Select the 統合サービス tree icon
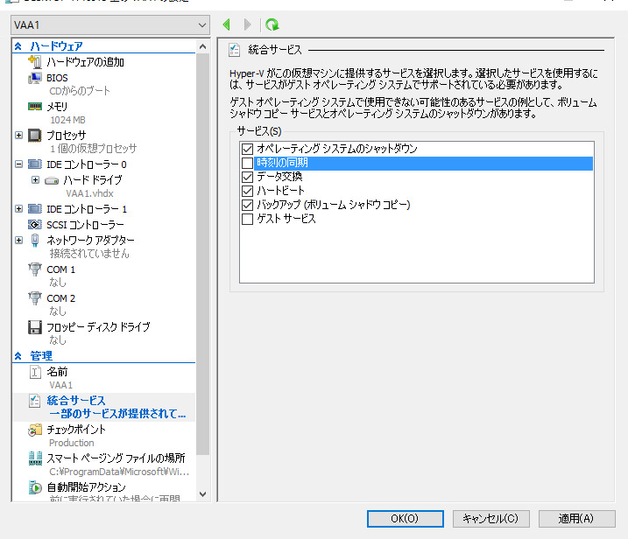 coord(35,401)
